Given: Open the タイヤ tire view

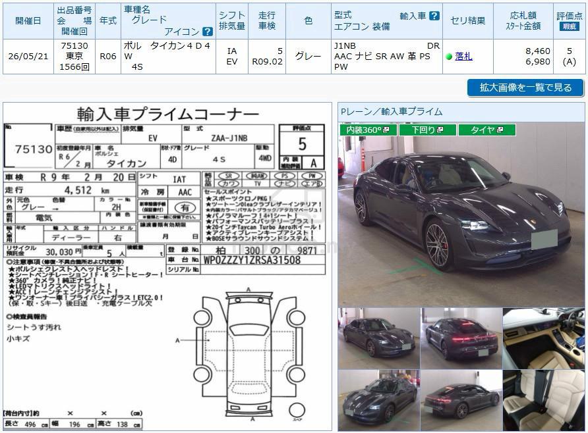Looking at the screenshot, I should coord(486,130).
